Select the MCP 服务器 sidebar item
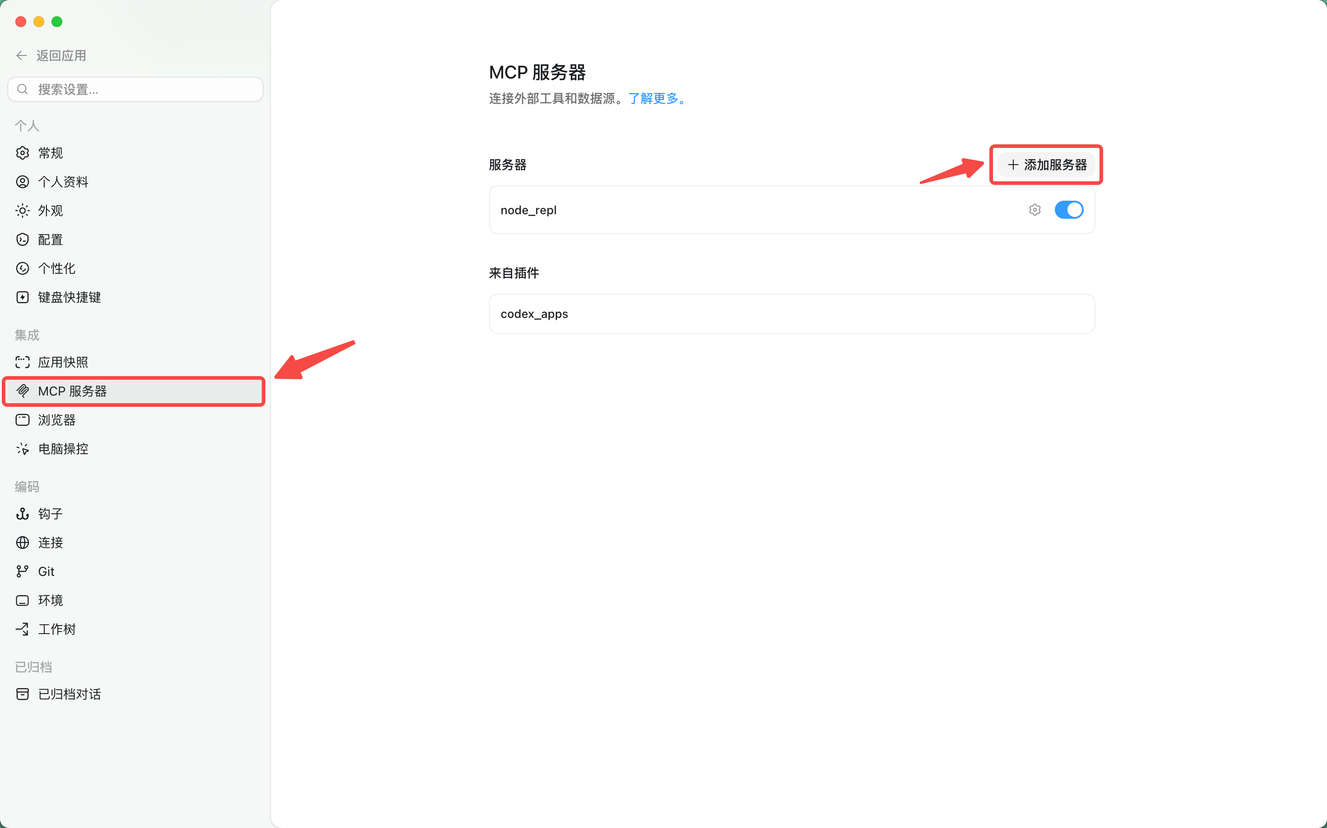The height and width of the screenshot is (828, 1327). pyautogui.click(x=135, y=391)
